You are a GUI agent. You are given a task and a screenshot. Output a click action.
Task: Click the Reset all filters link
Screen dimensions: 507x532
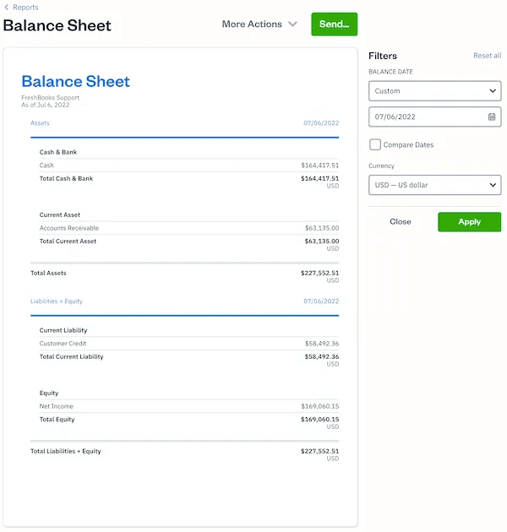pos(487,56)
